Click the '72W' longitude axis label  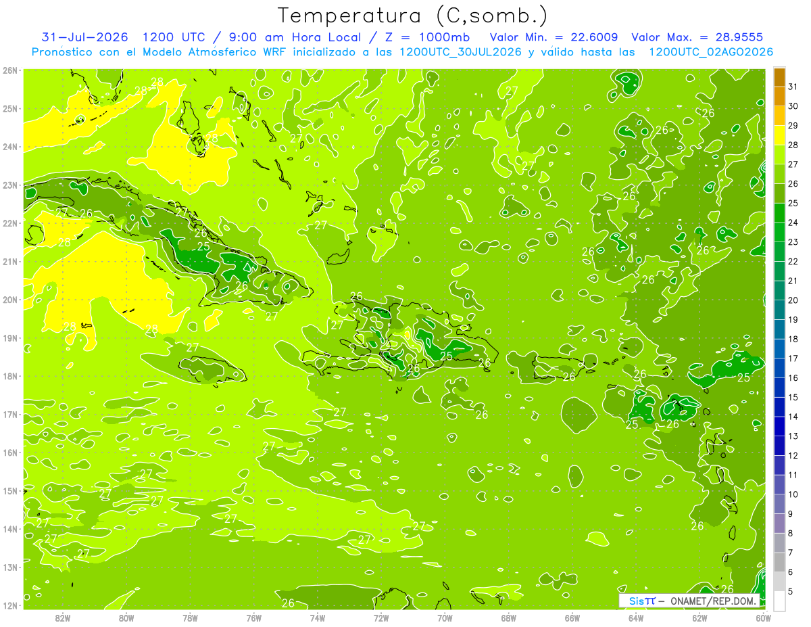(381, 618)
